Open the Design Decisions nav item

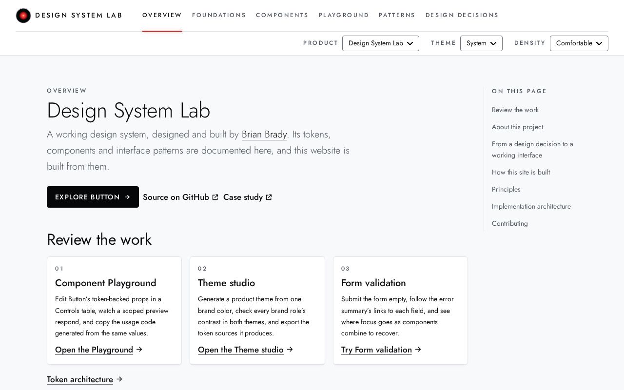pos(462,15)
